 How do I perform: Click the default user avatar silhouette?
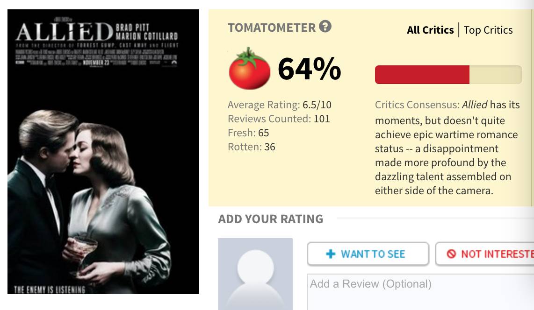[255, 274]
